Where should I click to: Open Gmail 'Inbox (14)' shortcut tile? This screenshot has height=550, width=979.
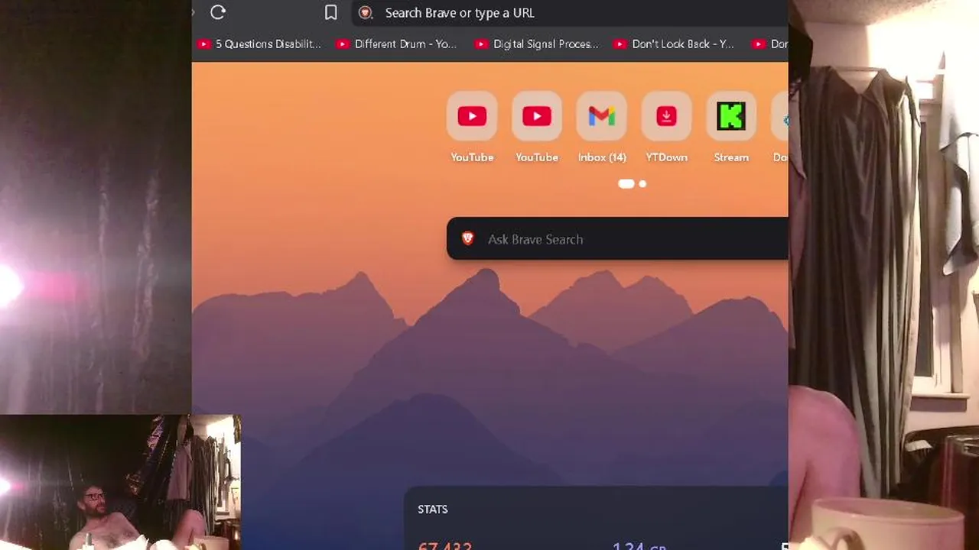pos(602,127)
